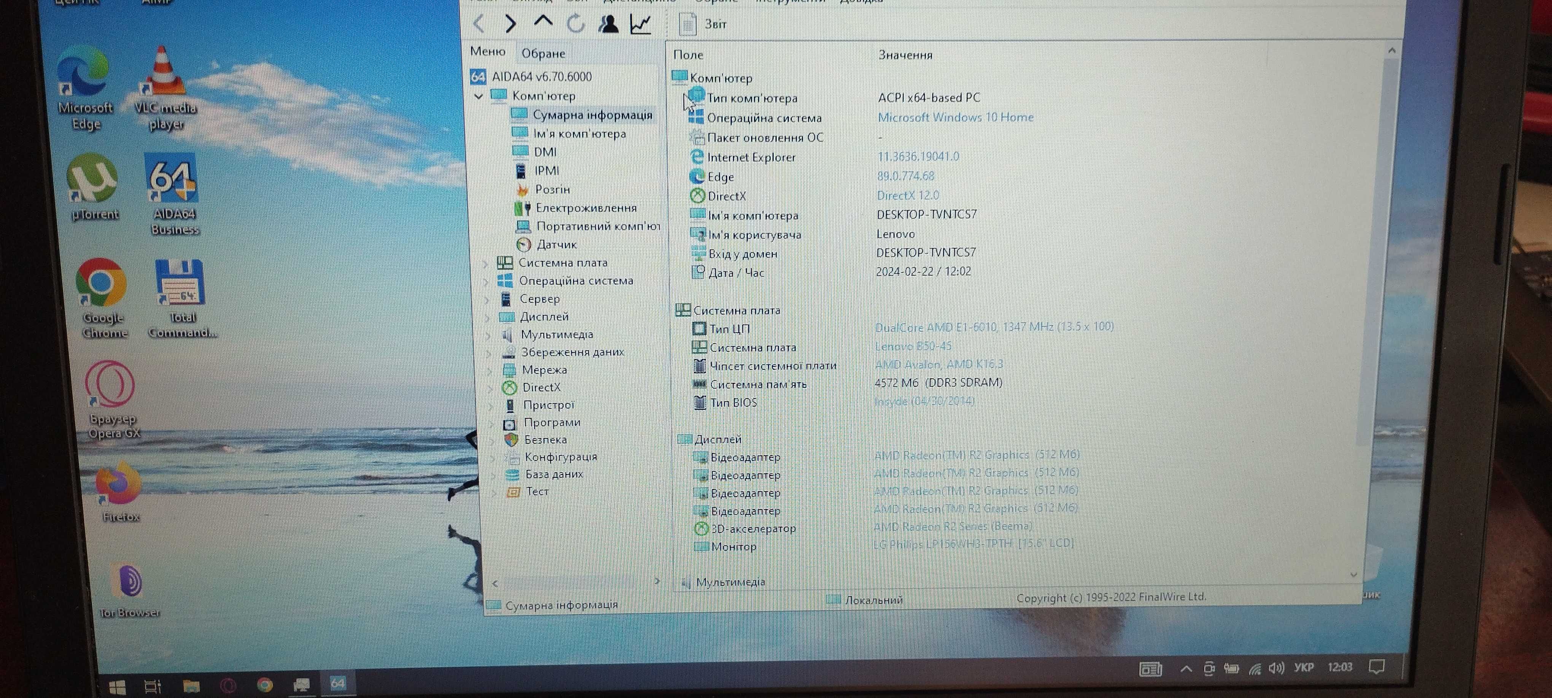The width and height of the screenshot is (1552, 698).
Task: Click the Поле column header
Action: pos(688,55)
